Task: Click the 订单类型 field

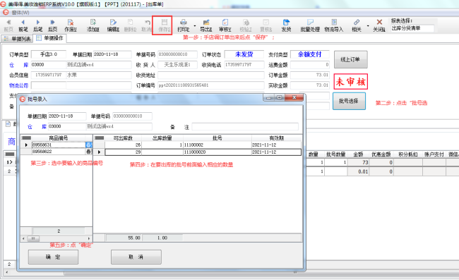Action: (49, 54)
